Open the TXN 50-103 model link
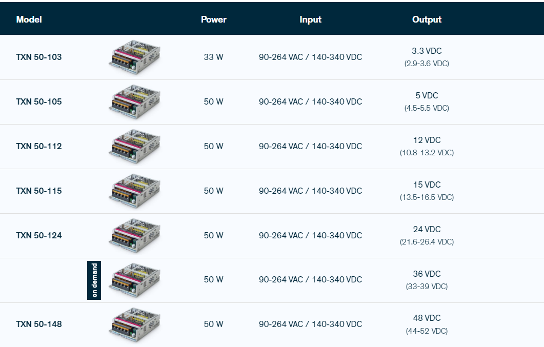Viewport: 544px width, 347px height. (x=39, y=57)
